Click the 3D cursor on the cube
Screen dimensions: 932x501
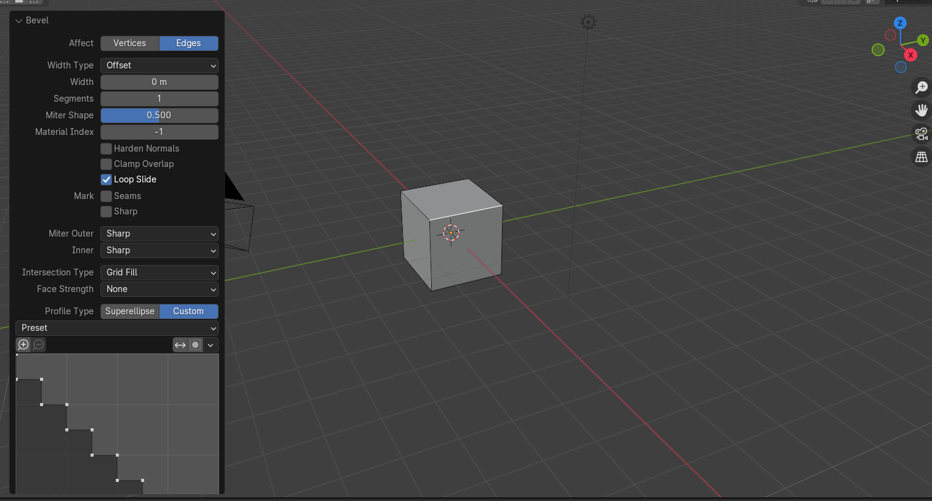click(451, 232)
